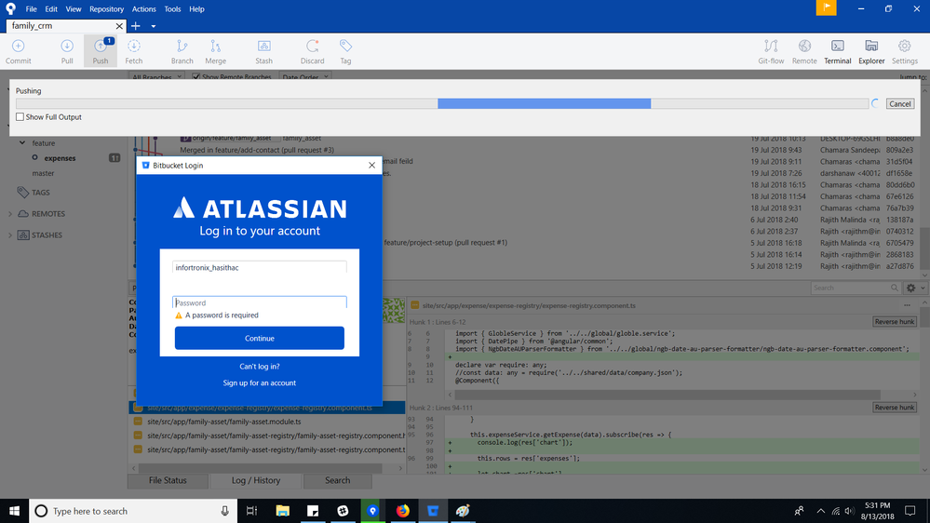Open the View menu
The image size is (930, 523).
(x=74, y=9)
